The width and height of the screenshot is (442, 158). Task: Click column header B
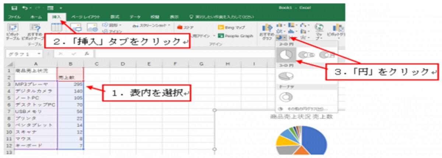click(70, 64)
